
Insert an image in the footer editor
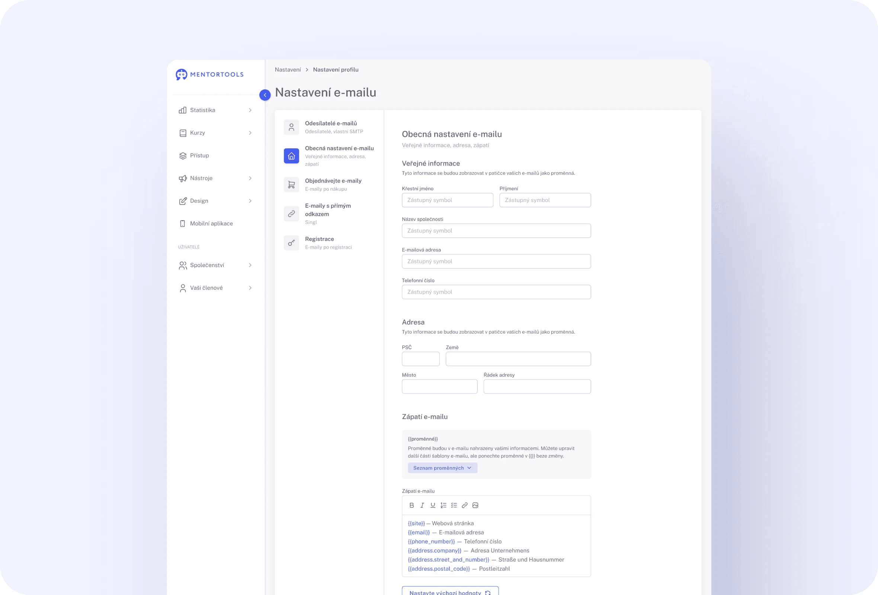475,505
